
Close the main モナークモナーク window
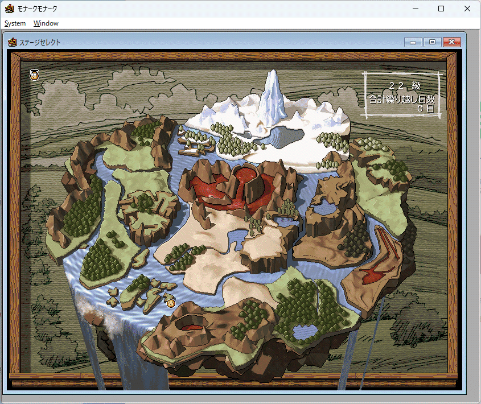[467, 9]
